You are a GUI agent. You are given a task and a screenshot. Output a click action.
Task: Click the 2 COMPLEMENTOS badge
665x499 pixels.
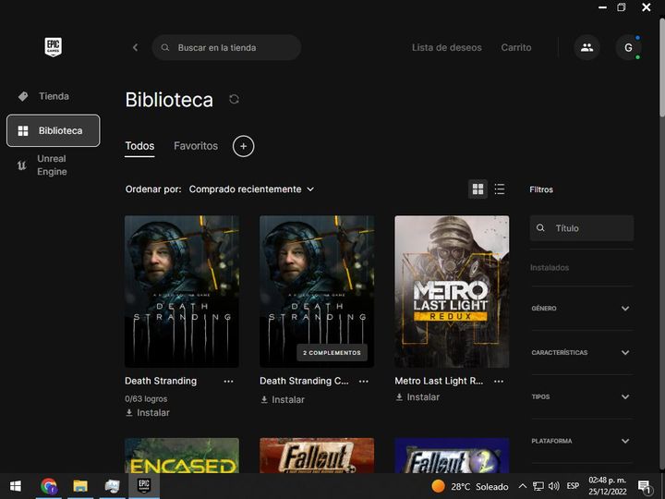pyautogui.click(x=332, y=353)
